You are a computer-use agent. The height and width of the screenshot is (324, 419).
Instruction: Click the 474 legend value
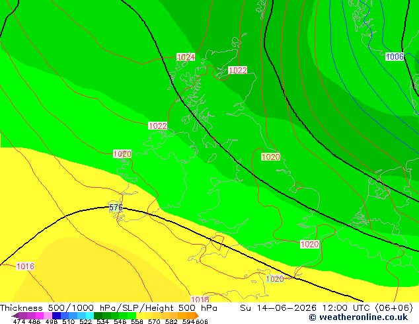pyautogui.click(x=19, y=321)
